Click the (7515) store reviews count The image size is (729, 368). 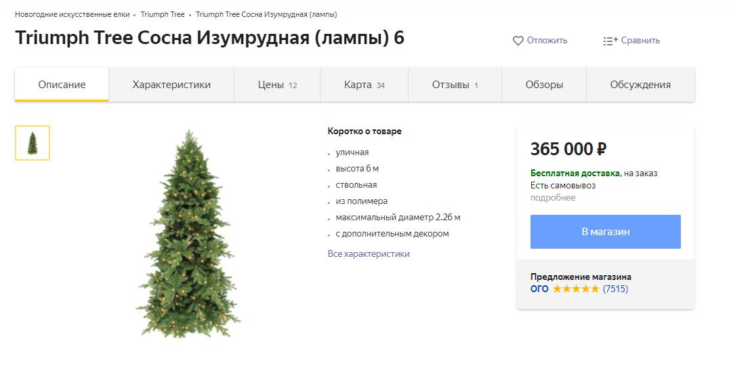click(x=616, y=289)
